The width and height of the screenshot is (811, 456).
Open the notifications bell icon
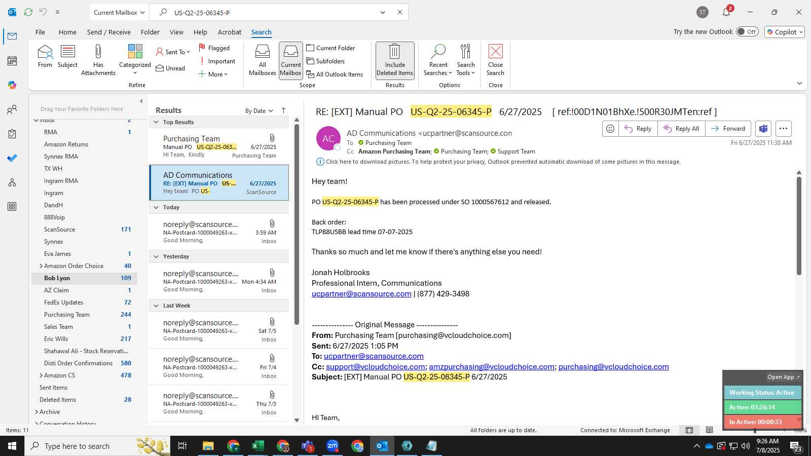[x=726, y=12]
